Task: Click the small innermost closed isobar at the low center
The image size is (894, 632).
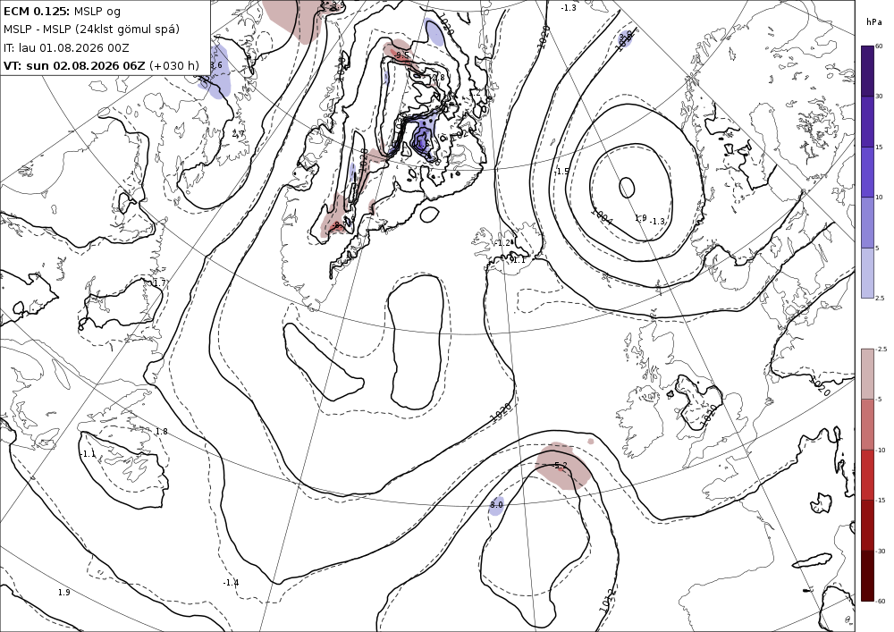Action: point(627,188)
